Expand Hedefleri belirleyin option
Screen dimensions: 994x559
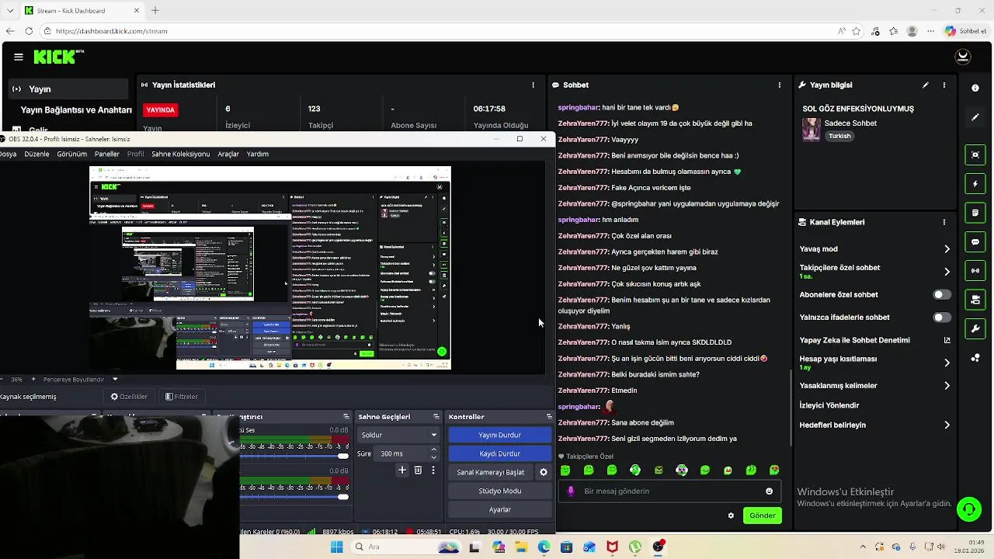pyautogui.click(x=947, y=425)
